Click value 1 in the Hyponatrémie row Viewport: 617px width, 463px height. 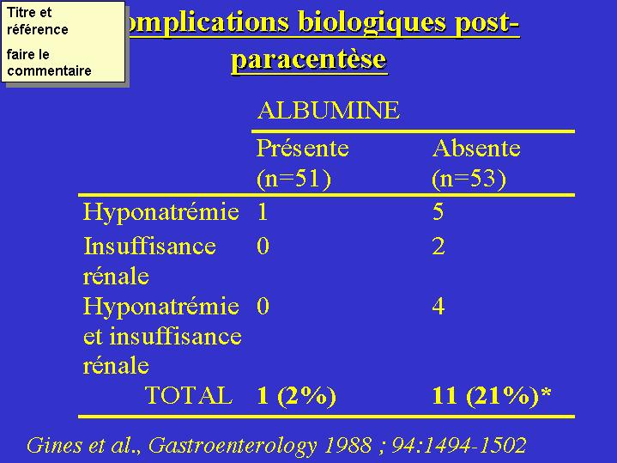coord(263,211)
